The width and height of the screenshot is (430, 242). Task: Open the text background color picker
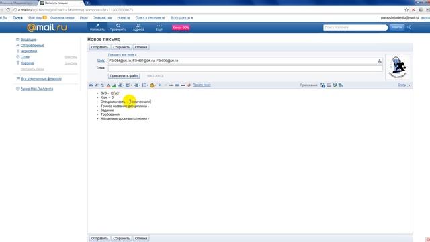(114, 85)
